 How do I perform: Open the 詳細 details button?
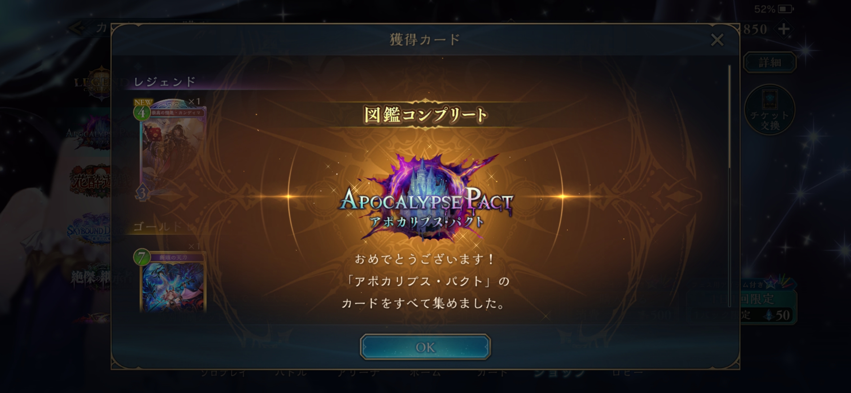pos(770,63)
